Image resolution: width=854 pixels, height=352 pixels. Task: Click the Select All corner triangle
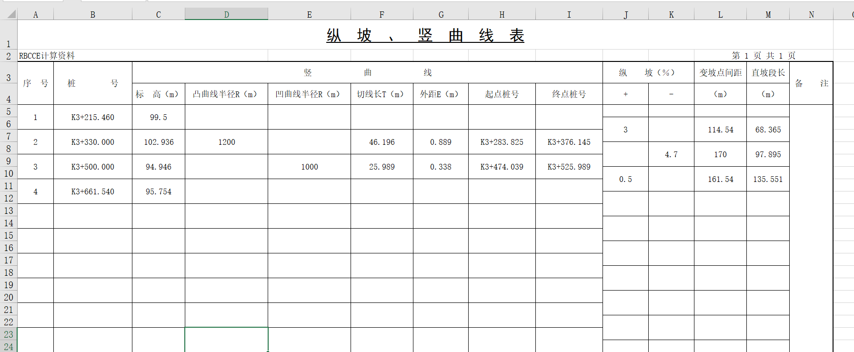click(11, 14)
